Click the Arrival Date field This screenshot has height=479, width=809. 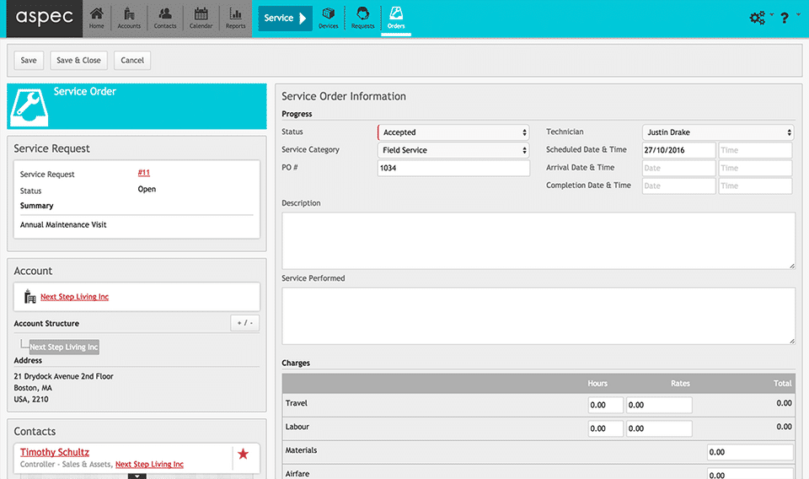(679, 168)
